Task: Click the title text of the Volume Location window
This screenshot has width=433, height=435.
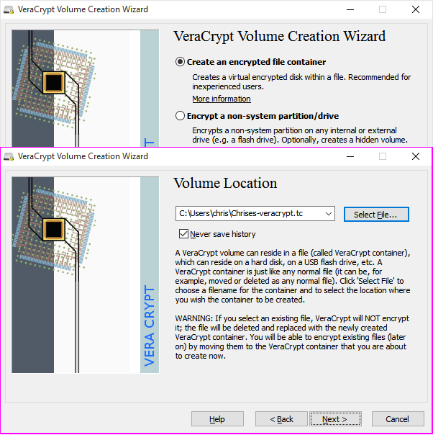Action: pos(83,156)
